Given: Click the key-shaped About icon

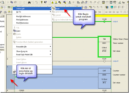Looking at the screenshot, I should pos(42,2).
